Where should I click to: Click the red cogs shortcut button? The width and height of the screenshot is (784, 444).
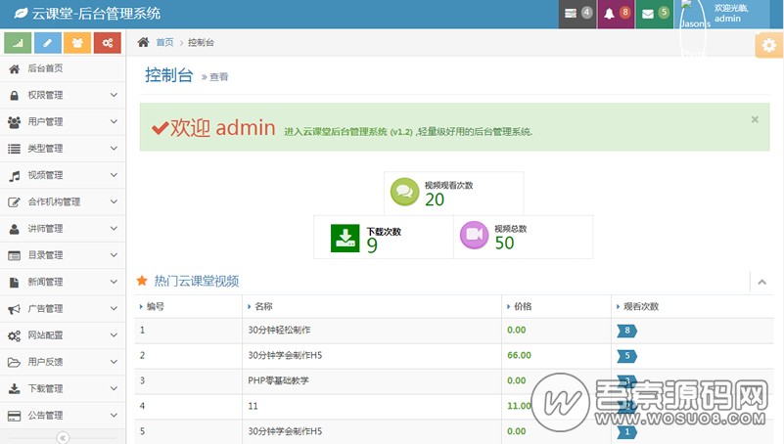[108, 43]
